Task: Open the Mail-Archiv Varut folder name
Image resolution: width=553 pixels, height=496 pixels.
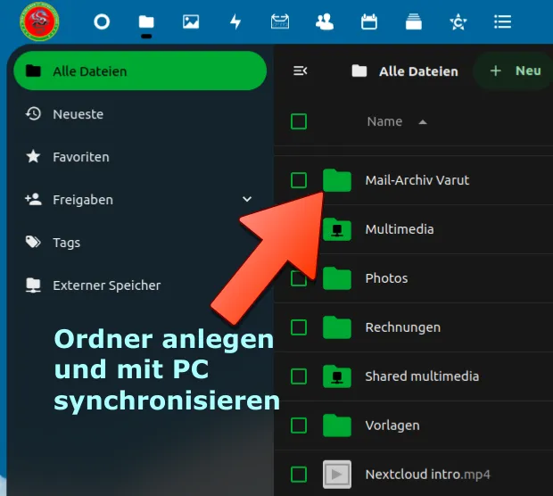Action: (x=417, y=180)
